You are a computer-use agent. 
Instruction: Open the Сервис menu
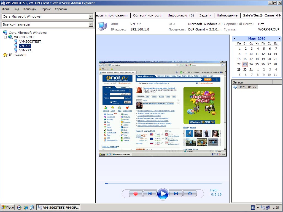[x=45, y=9]
